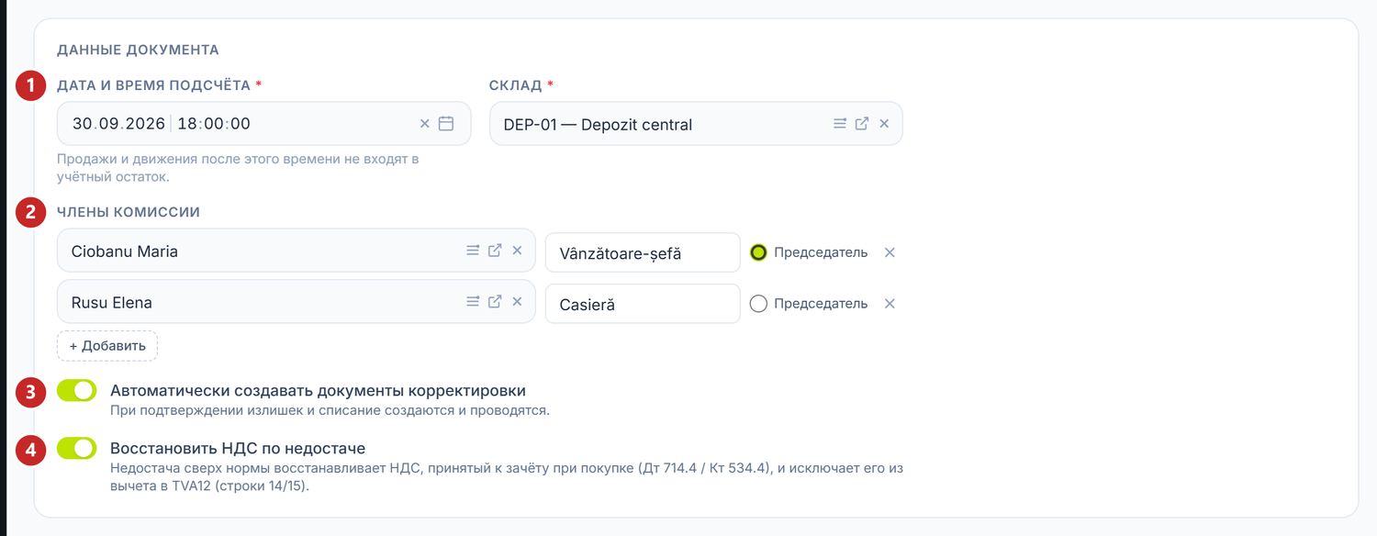Click the 'Автоматически создавать документы корректировки' label
Screen dimensions: 1377x536
coord(318,390)
